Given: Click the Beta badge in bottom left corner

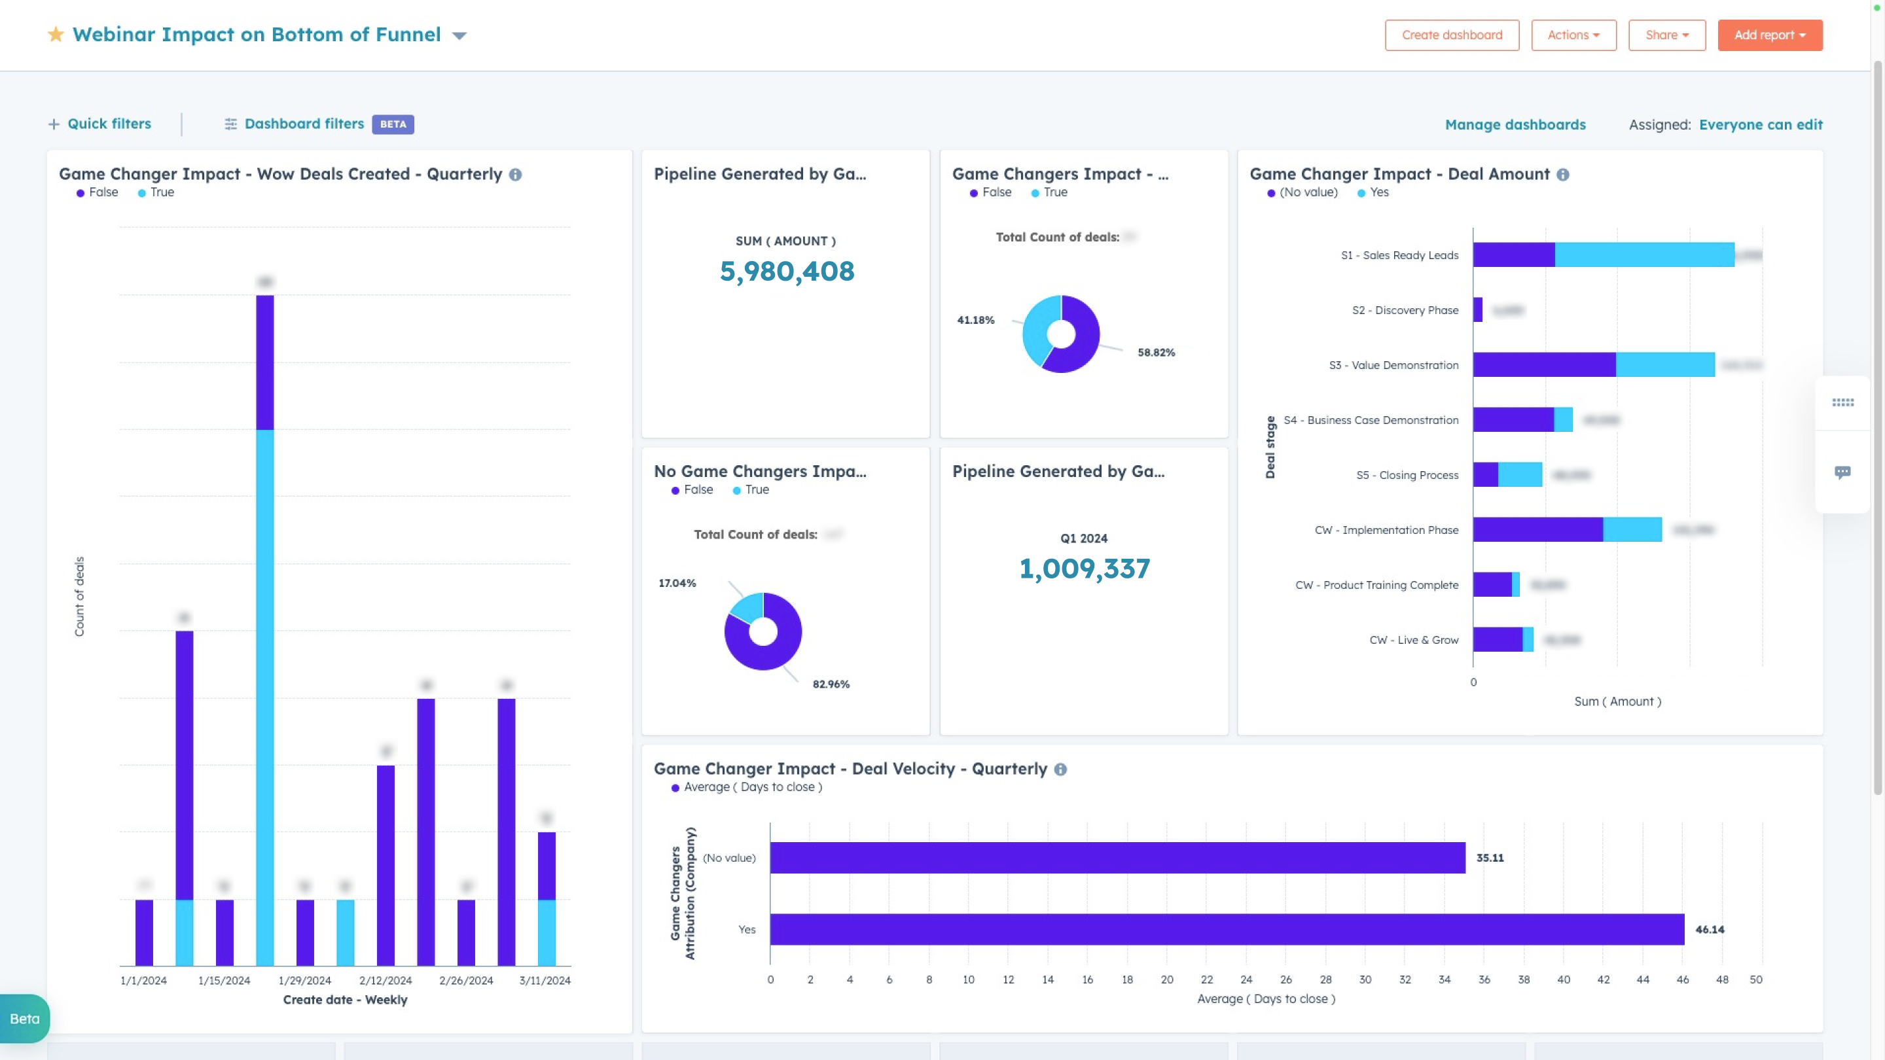Looking at the screenshot, I should click(24, 1018).
